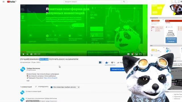
Task: Open the Трейдер Миллионер channel avatar
Action: (23, 69)
